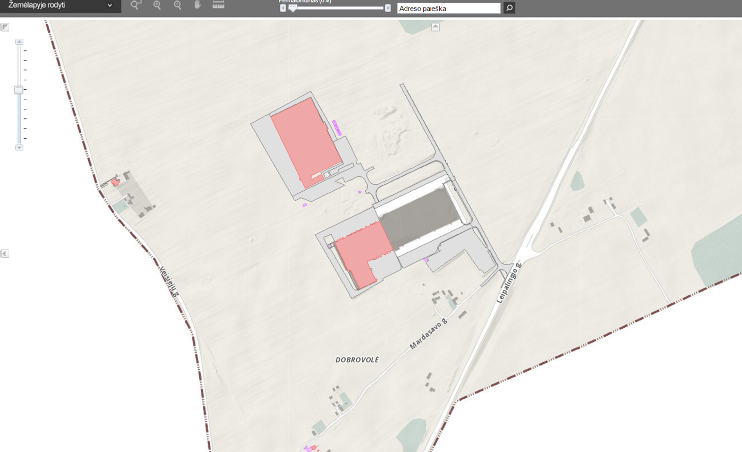742x452 pixels.
Task: Select the ruler measurement tool
Action: point(218,5)
